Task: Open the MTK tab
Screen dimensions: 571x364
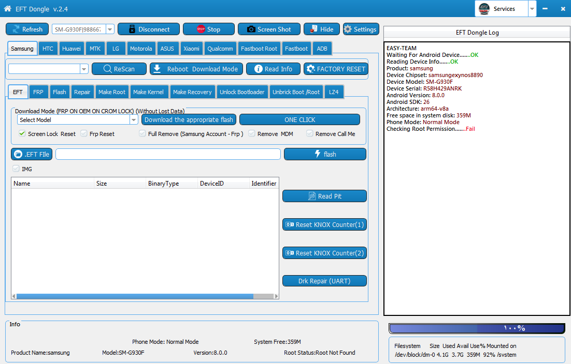Action: pos(95,48)
